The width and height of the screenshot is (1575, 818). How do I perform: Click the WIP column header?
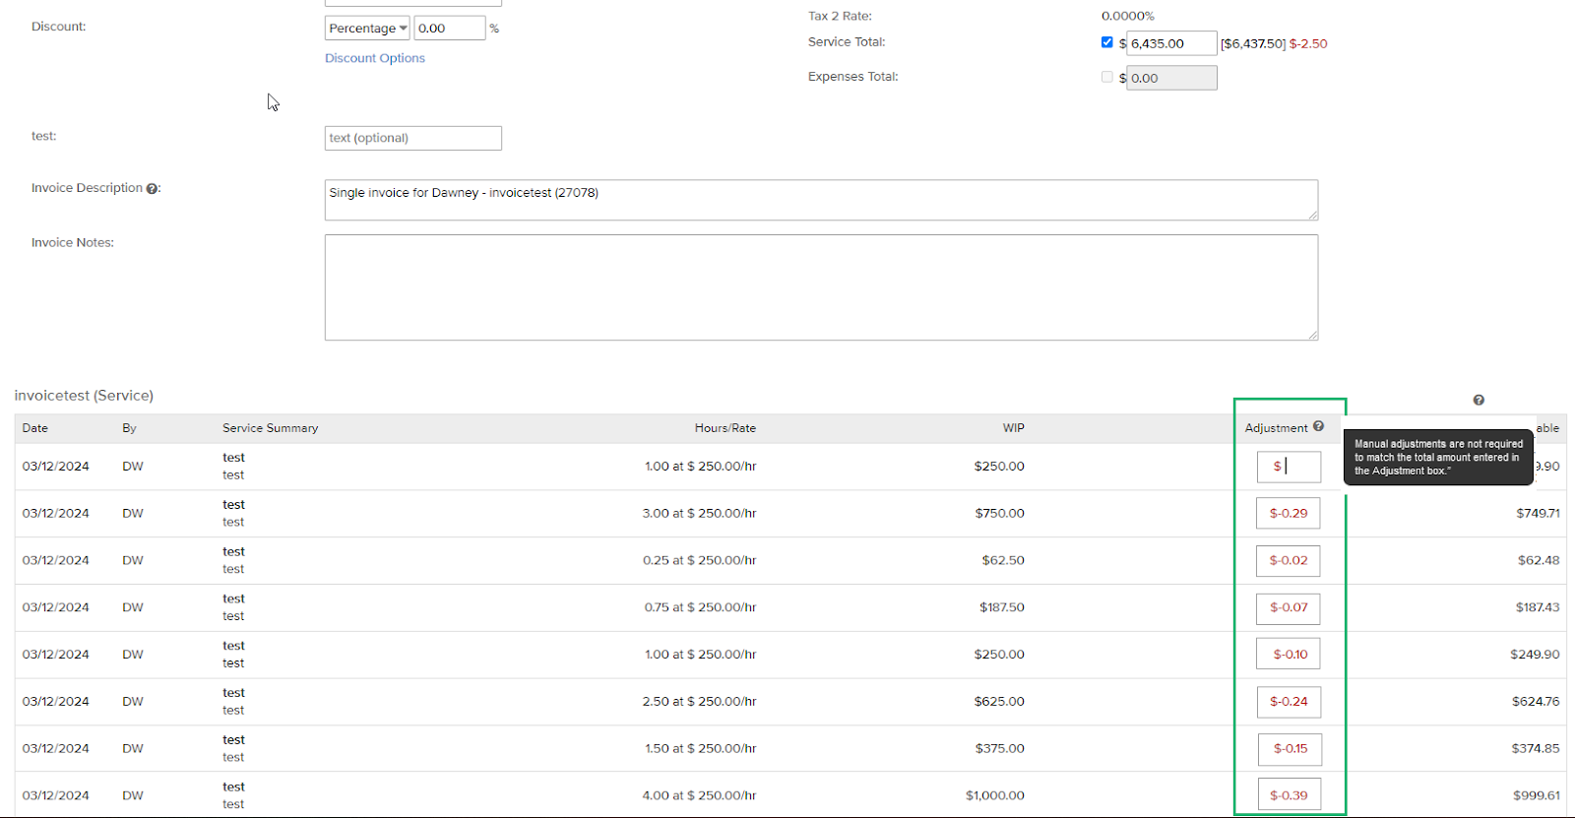pos(1013,428)
